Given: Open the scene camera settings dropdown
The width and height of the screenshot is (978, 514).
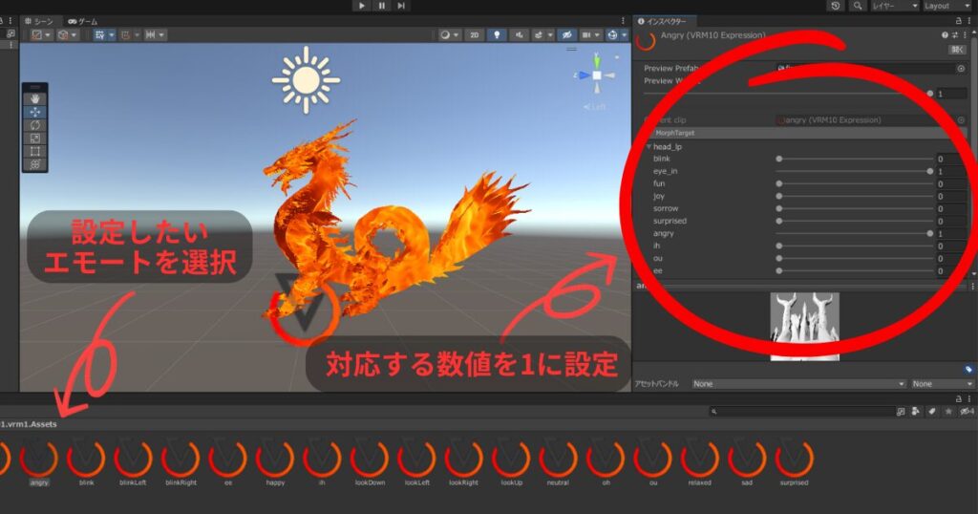Looking at the screenshot, I should [x=590, y=35].
